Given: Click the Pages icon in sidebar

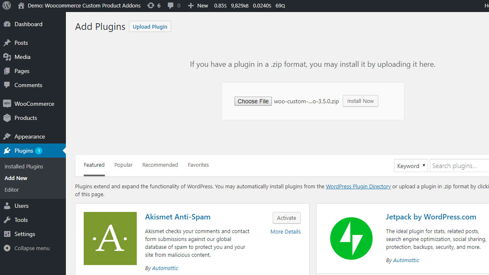Looking at the screenshot, I should (7, 71).
